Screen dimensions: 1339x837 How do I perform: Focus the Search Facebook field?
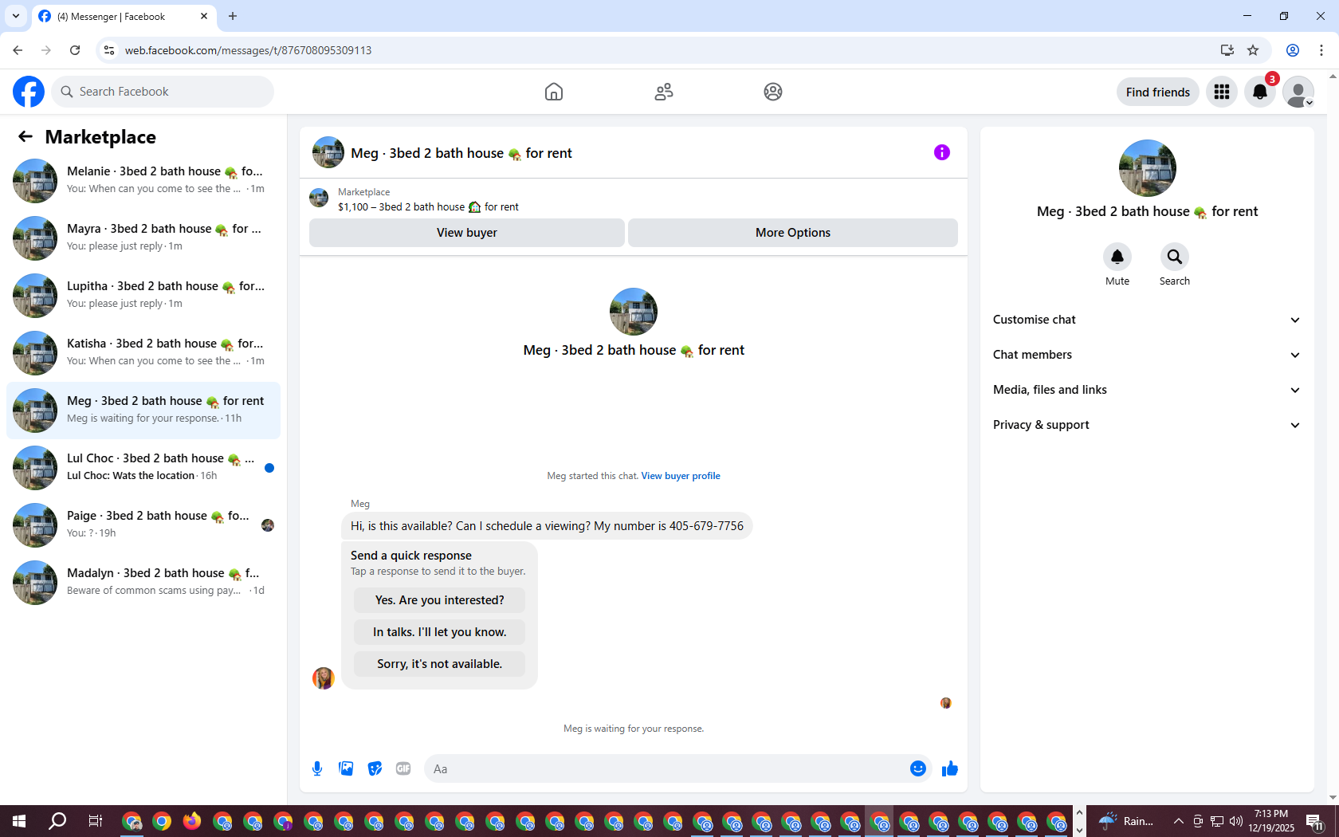click(163, 92)
